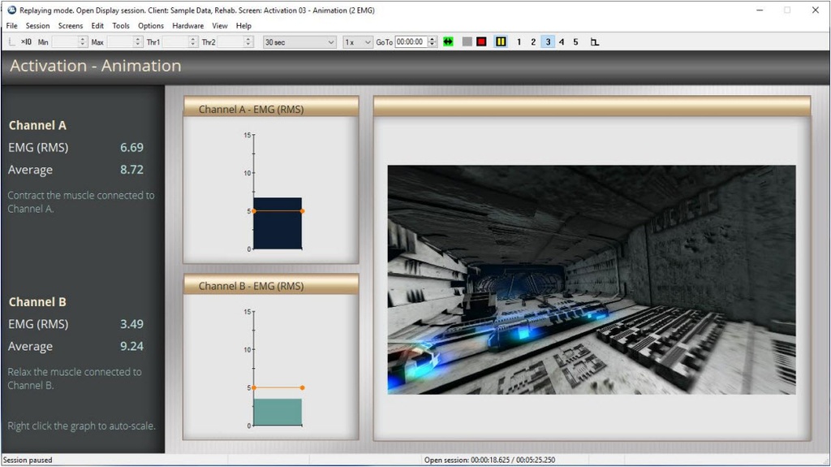This screenshot has height=467, width=831.
Task: Click the Channel B - EMG (RMS) graph title
Action: 252,286
